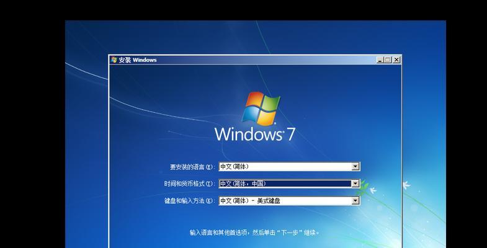Open the time and currency format dropdown arrow
487x248 pixels.
pos(355,184)
